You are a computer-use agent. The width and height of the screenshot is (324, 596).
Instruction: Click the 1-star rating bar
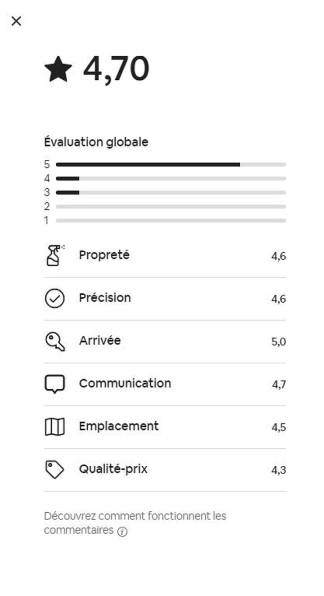[x=171, y=220]
